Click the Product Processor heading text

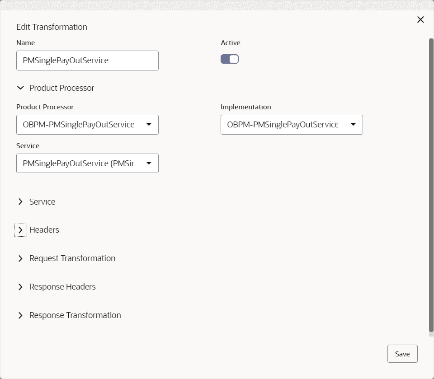click(62, 88)
